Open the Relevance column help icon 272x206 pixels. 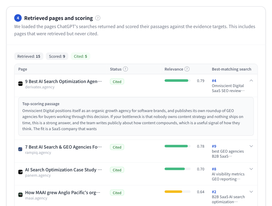(x=187, y=69)
